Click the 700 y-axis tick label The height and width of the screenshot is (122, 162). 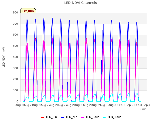[15, 24]
